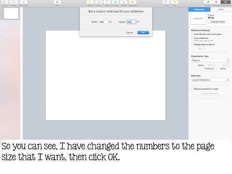Image resolution: width=232 pixels, height=174 pixels.
Task: Add a Text box using toolbar
Action: pyautogui.click(x=107, y=2)
